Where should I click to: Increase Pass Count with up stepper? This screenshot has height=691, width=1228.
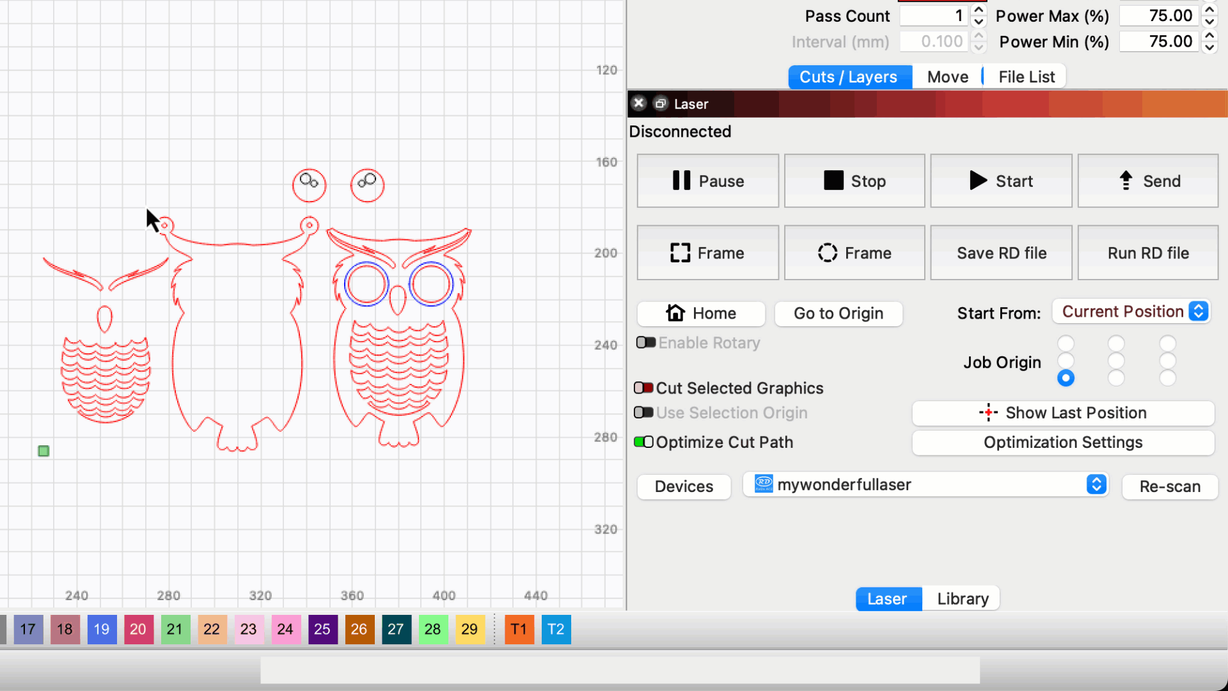point(979,10)
